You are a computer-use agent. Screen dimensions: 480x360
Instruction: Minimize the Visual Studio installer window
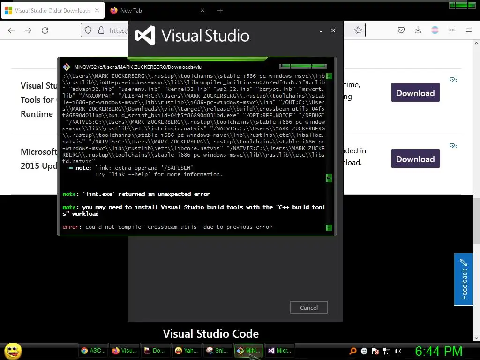coord(321,30)
